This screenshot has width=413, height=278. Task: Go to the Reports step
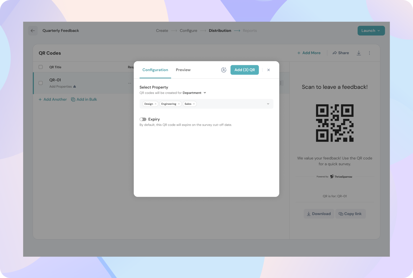click(x=250, y=31)
